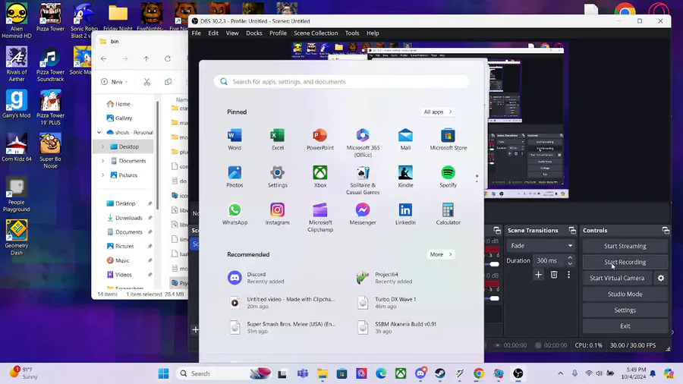
Task: Open Microsoft 365 (Office) app
Action: pos(363,143)
